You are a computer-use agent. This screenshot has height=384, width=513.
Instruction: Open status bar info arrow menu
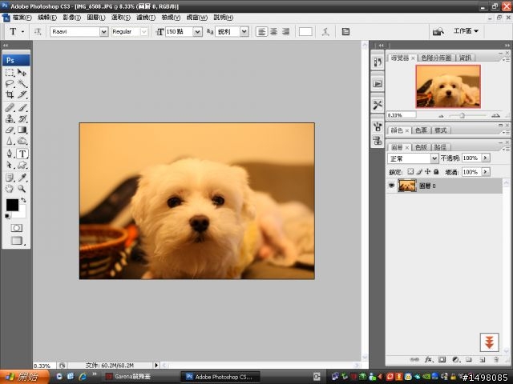156,365
